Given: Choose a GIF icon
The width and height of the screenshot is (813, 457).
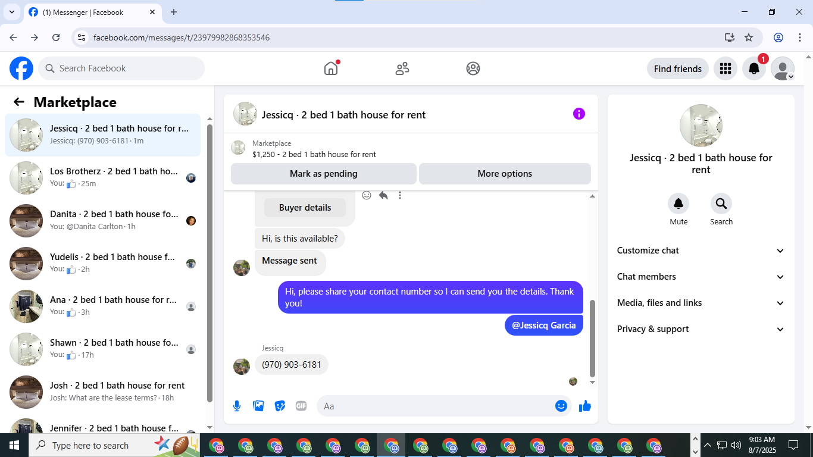Looking at the screenshot, I should point(301,406).
